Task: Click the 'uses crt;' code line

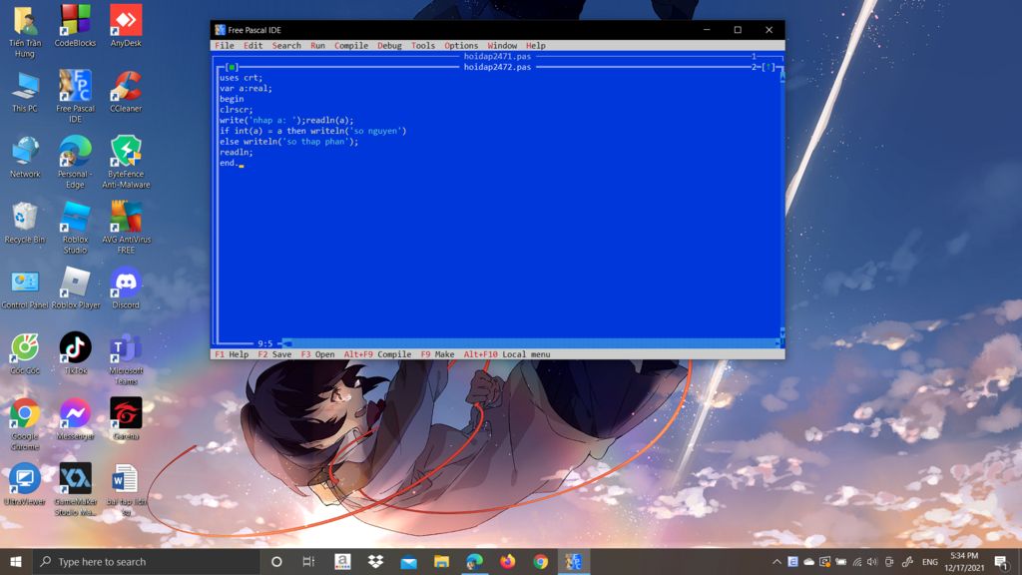Action: point(242,78)
